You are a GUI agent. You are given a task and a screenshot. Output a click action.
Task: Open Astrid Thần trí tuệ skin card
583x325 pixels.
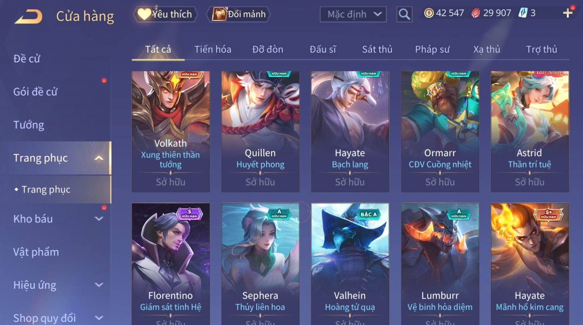(530, 131)
